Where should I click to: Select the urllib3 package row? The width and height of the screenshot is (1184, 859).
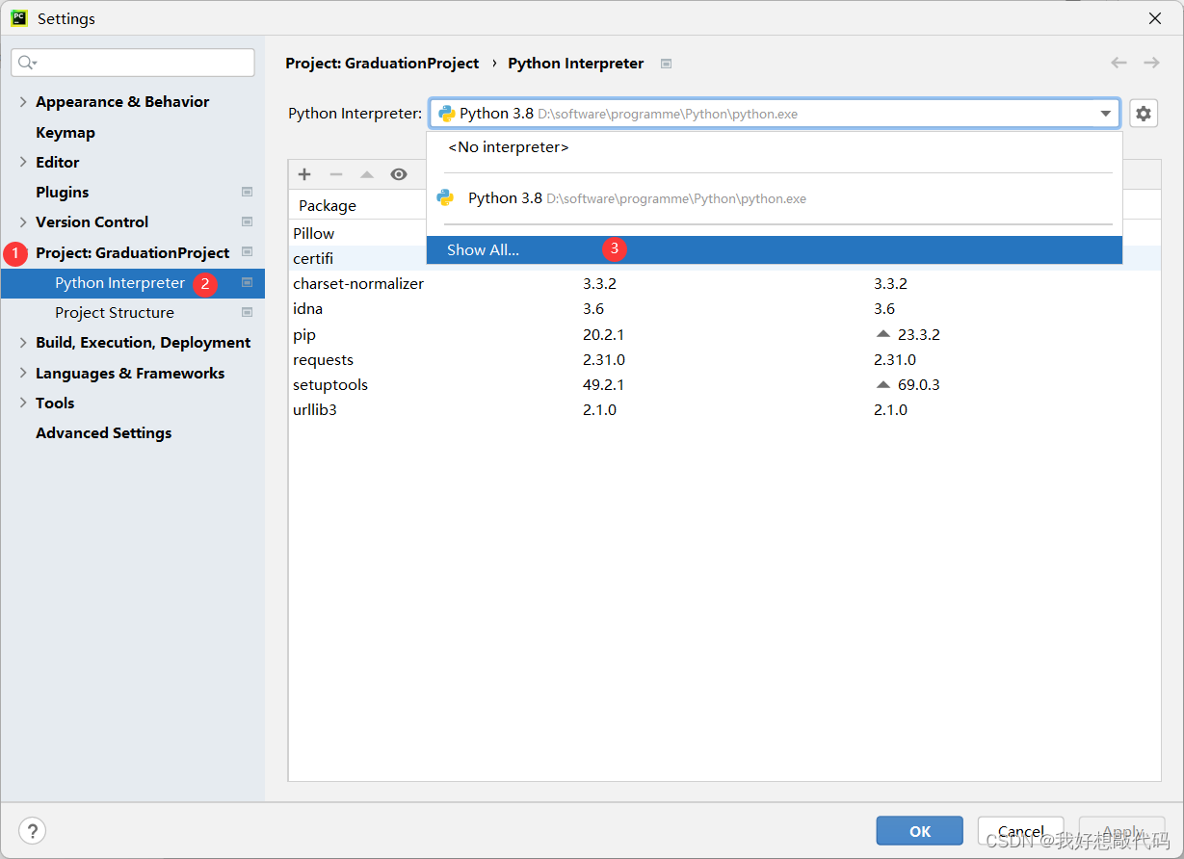724,409
